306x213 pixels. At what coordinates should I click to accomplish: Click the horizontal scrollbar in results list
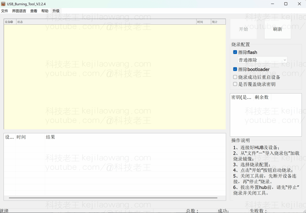click(x=113, y=198)
